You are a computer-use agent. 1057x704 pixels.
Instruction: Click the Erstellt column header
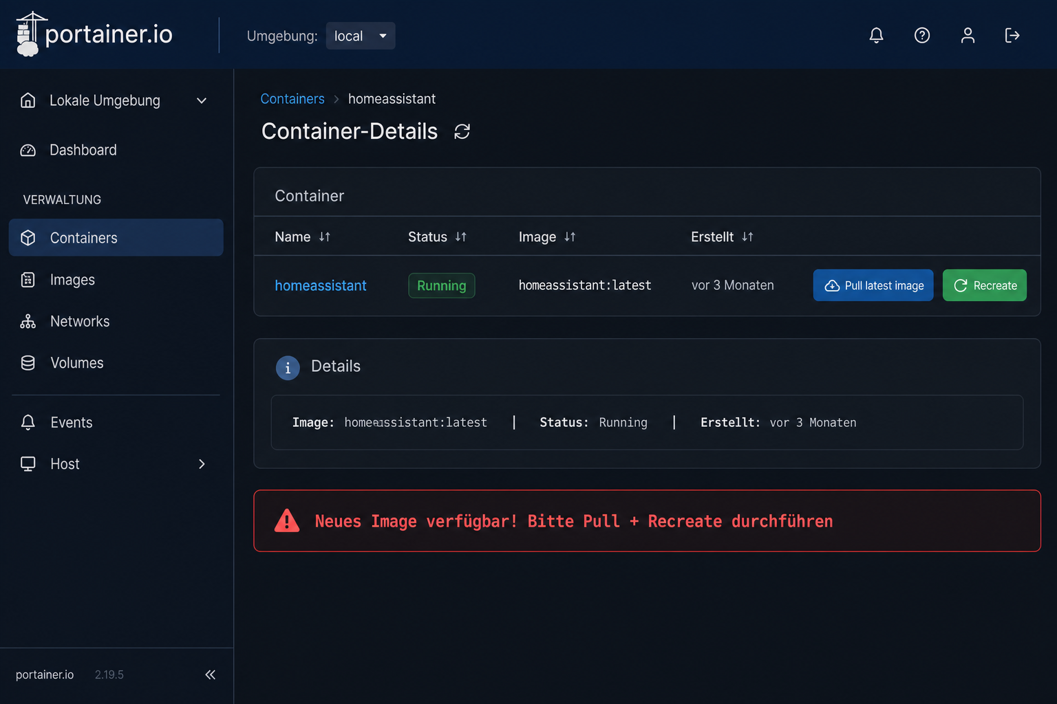coord(712,236)
